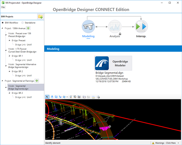
Task: Click the app icon in title bar
Action: coord(3,3)
